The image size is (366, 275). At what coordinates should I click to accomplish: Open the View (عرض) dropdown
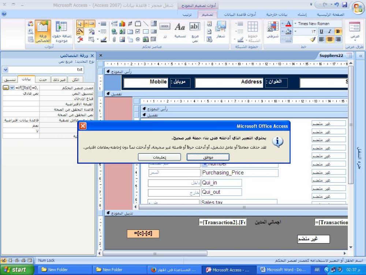pyautogui.click(x=355, y=32)
